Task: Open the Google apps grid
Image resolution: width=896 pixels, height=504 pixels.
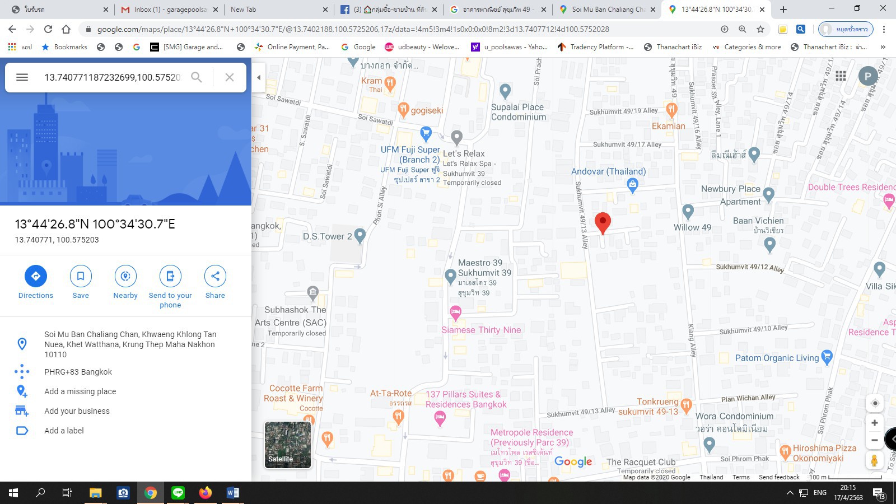Action: pos(841,76)
